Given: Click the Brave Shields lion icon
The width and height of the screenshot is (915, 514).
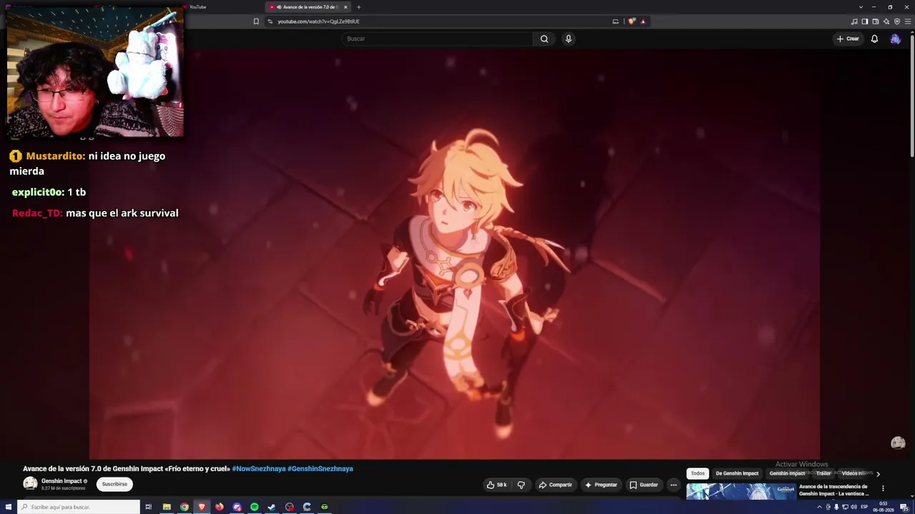Looking at the screenshot, I should click(x=632, y=21).
